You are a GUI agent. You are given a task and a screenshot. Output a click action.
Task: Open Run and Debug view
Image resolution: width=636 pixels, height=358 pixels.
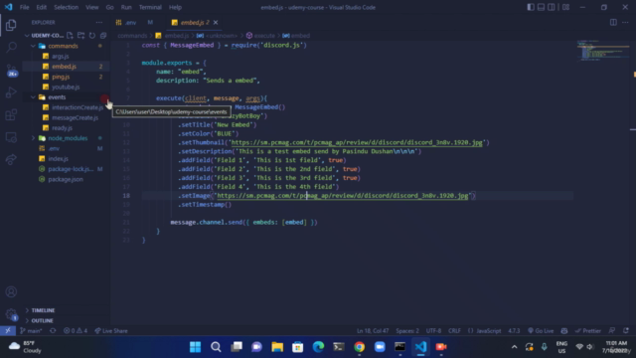pos(11,92)
